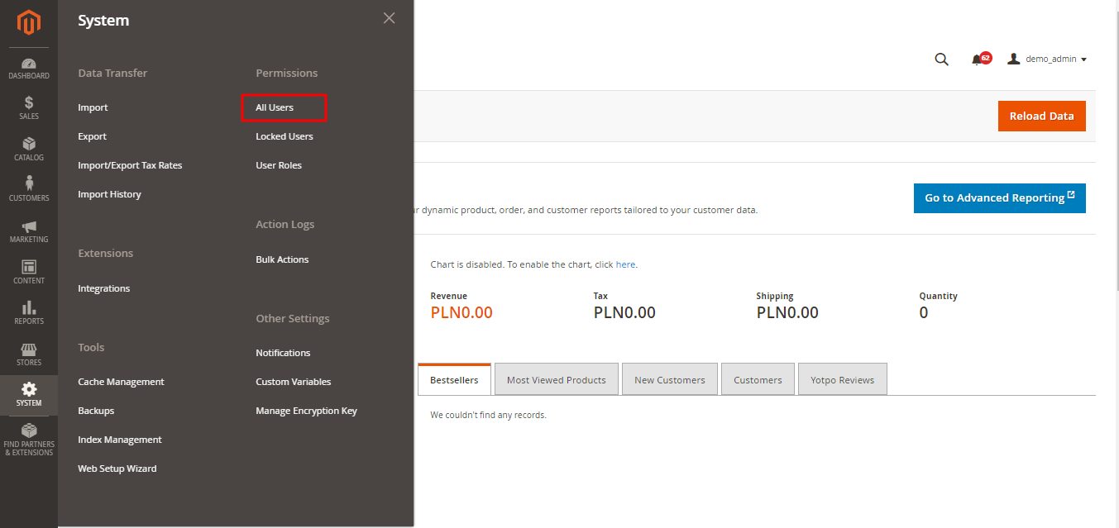1119x528 pixels.
Task: Open the Catalog section
Action: [29, 150]
